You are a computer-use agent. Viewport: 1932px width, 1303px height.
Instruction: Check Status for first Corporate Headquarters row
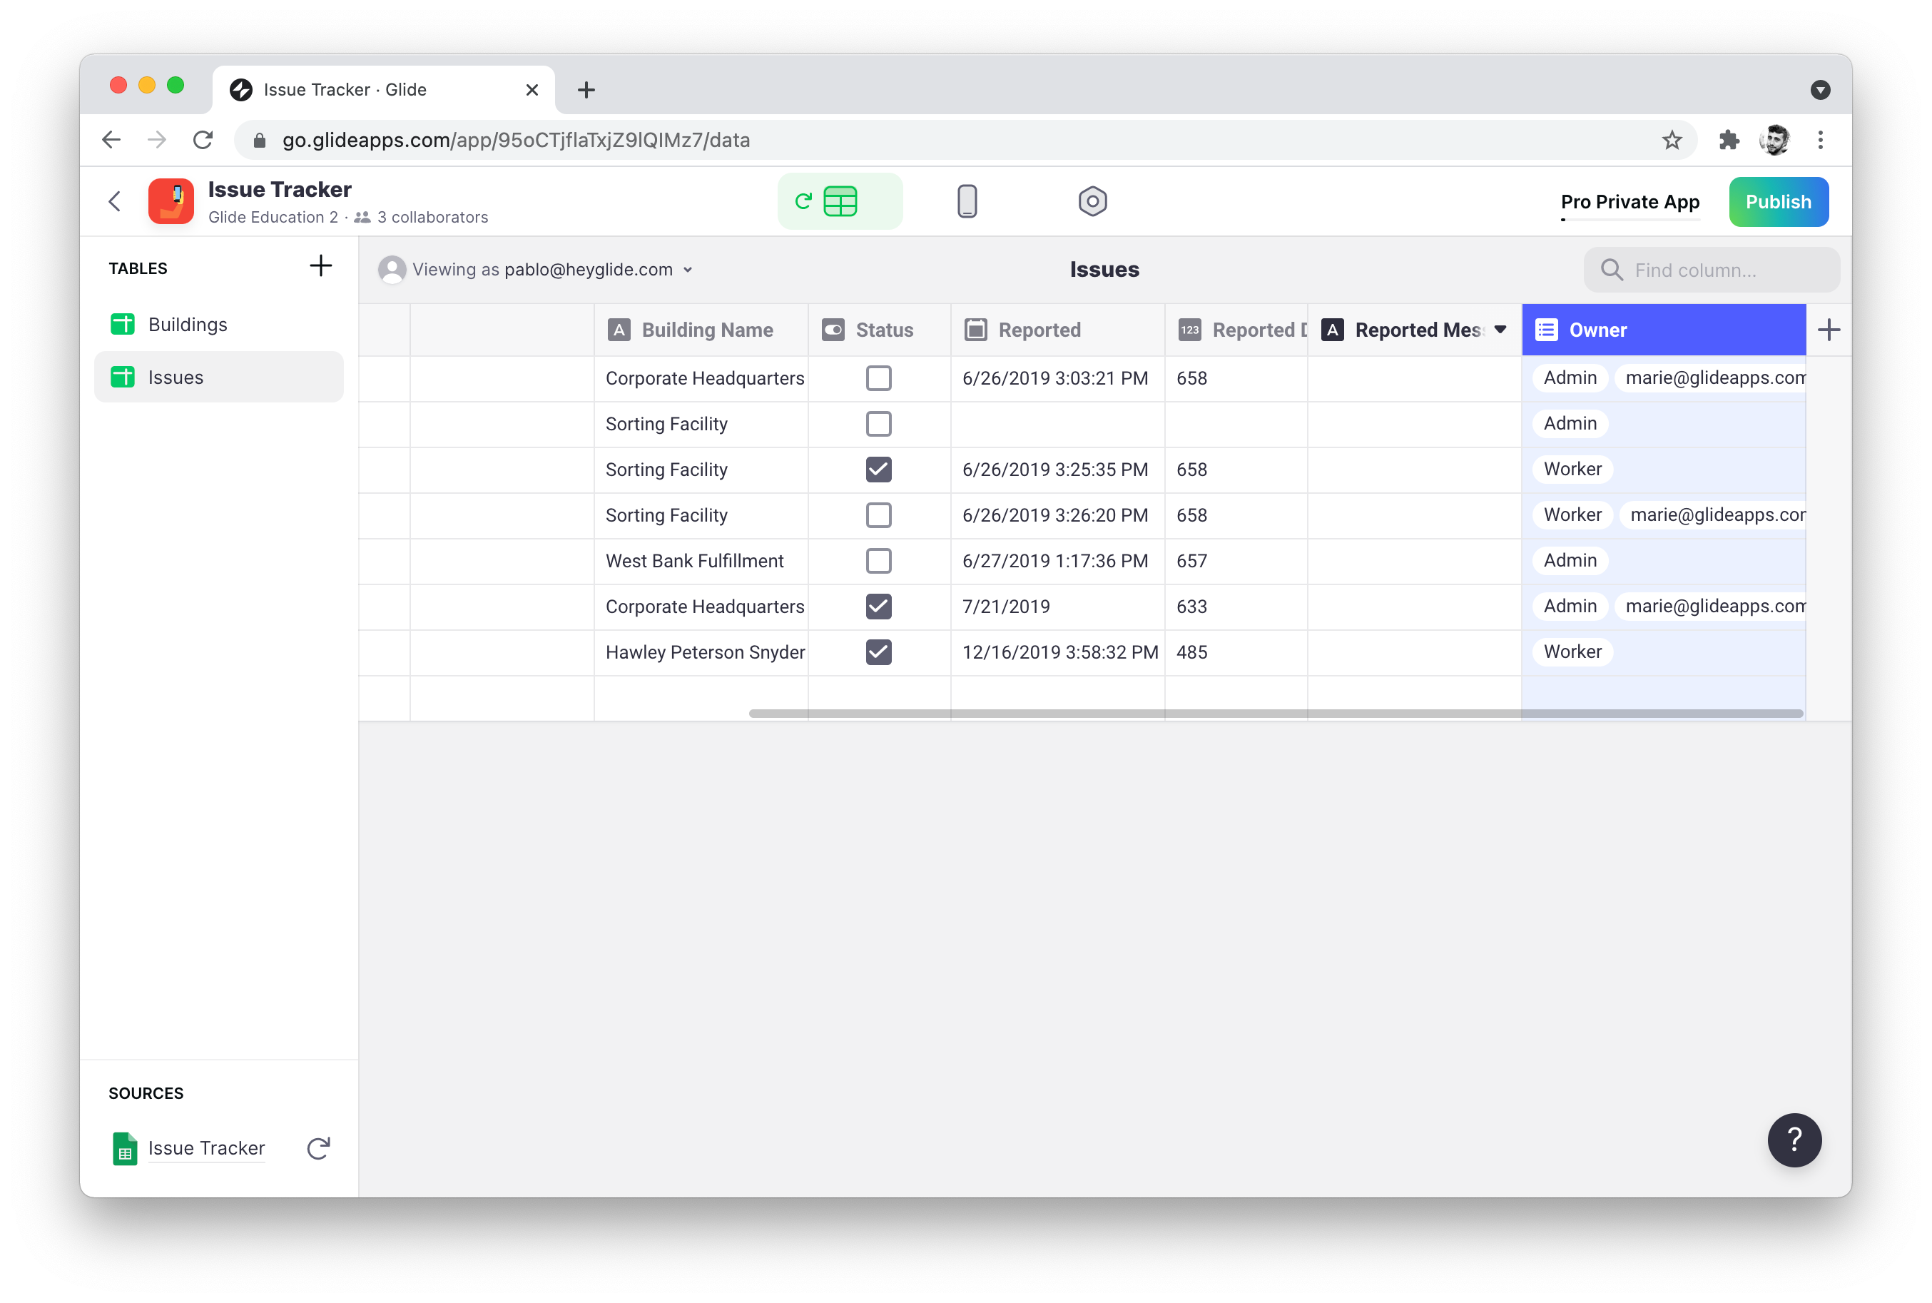pos(878,378)
